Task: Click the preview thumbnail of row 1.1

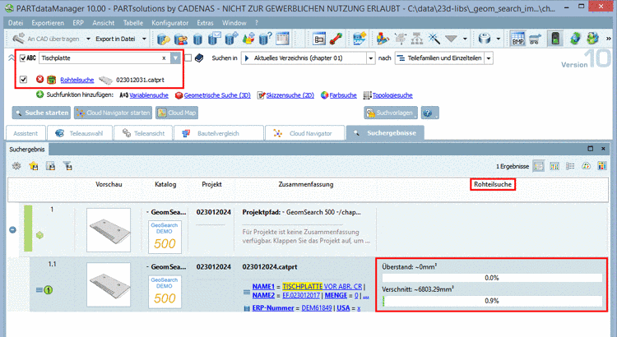Action: coord(109,284)
